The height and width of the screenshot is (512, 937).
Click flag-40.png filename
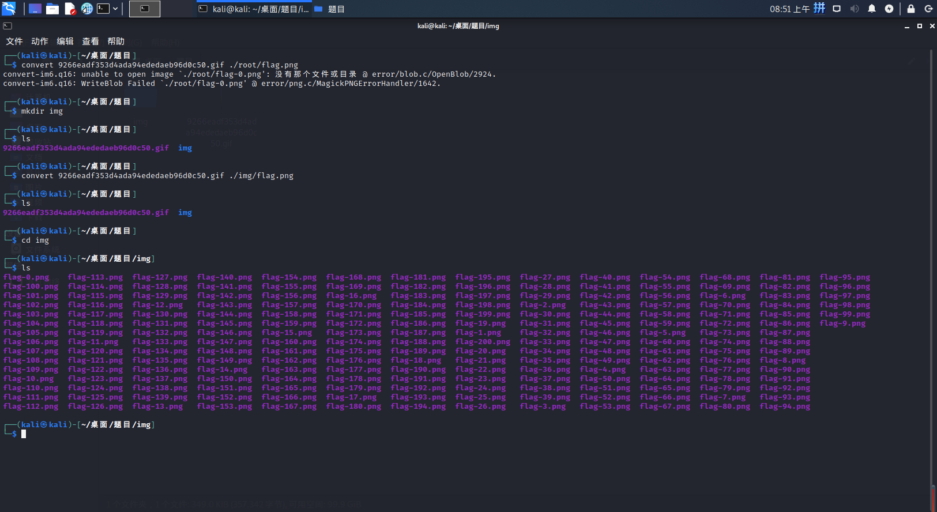(x=605, y=277)
